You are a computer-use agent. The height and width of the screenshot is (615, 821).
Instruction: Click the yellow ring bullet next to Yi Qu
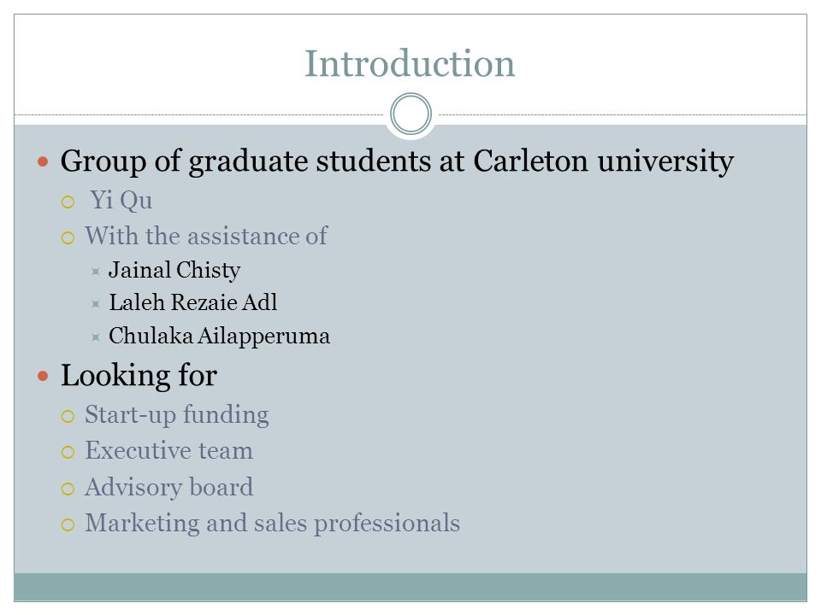point(68,202)
